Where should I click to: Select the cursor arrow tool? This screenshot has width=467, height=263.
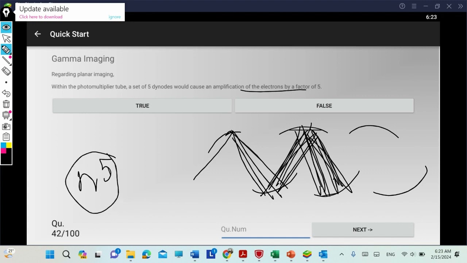click(6, 38)
